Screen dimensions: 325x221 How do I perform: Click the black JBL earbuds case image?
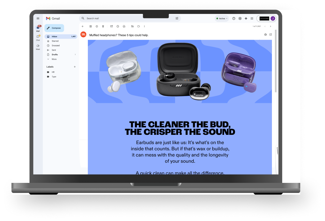click(183, 71)
